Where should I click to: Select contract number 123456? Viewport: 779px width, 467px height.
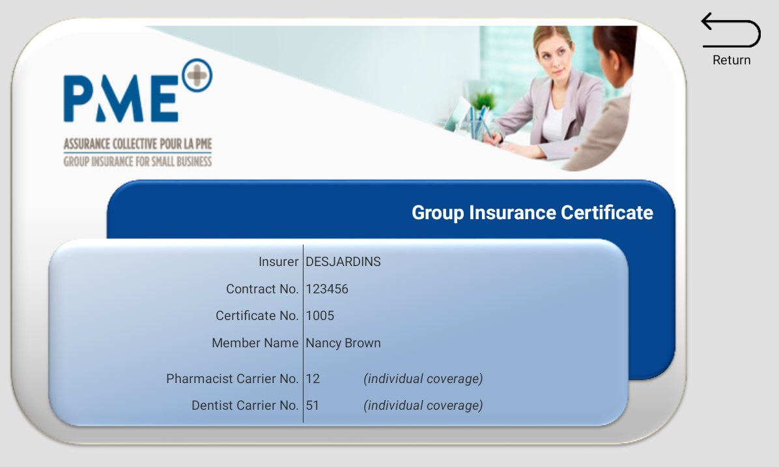pos(327,289)
